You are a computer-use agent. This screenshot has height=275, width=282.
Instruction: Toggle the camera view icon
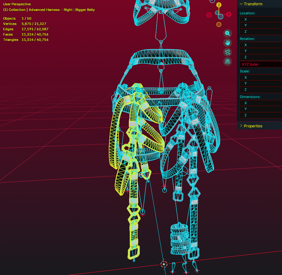[x=228, y=52]
